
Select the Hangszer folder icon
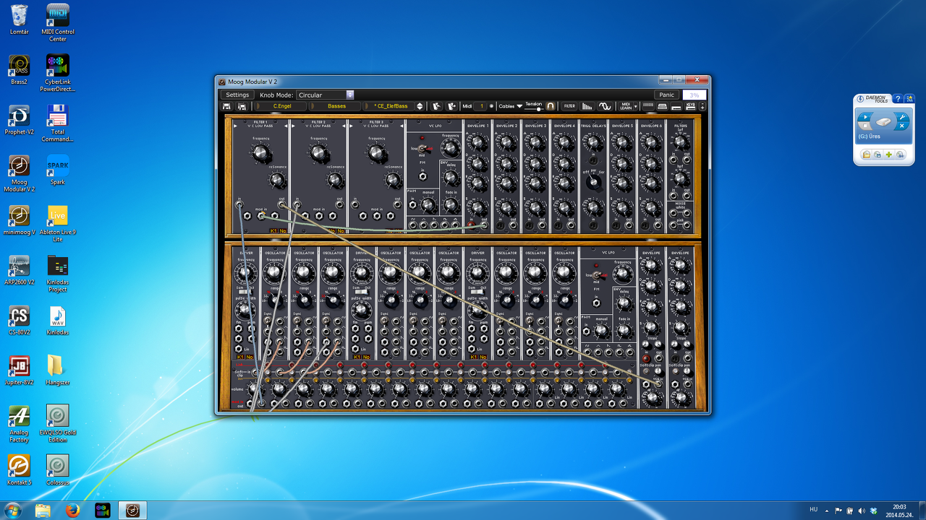coord(58,370)
